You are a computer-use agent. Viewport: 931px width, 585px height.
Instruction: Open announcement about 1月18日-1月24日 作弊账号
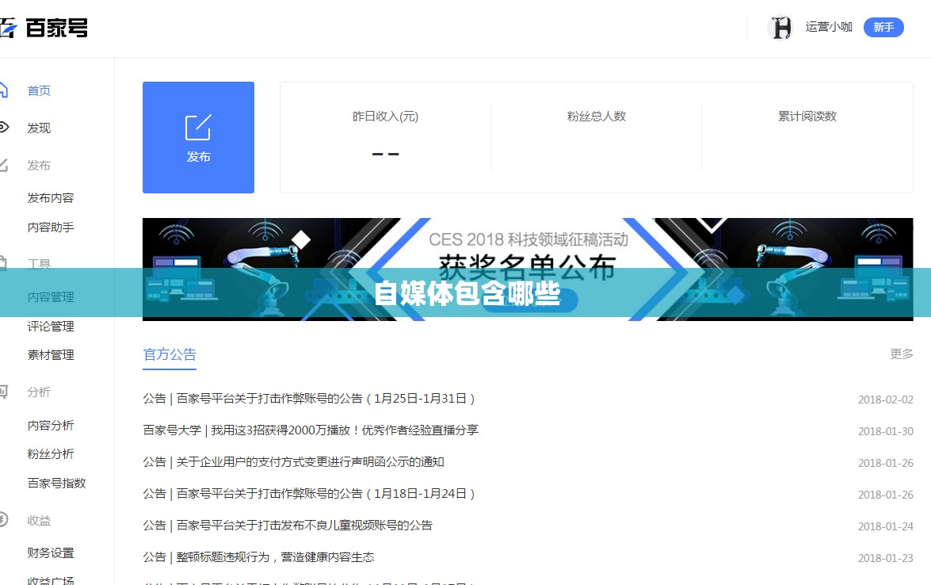309,494
